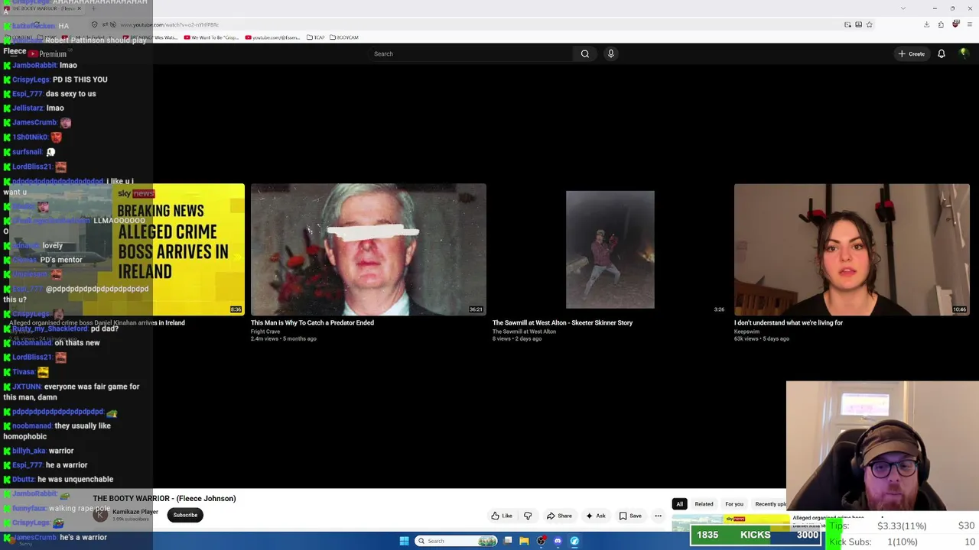Open the Firefox hamburger application menu
This screenshot has height=550, width=979.
click(969, 24)
